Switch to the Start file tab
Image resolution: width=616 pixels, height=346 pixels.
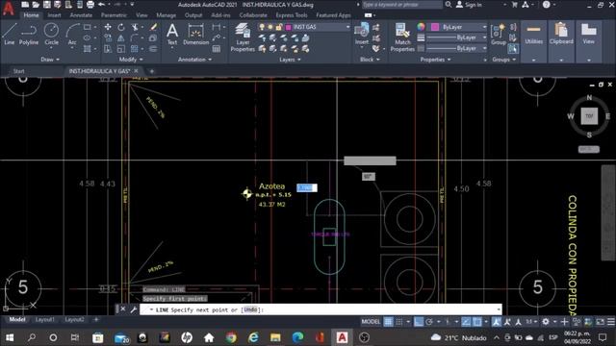[x=18, y=71]
